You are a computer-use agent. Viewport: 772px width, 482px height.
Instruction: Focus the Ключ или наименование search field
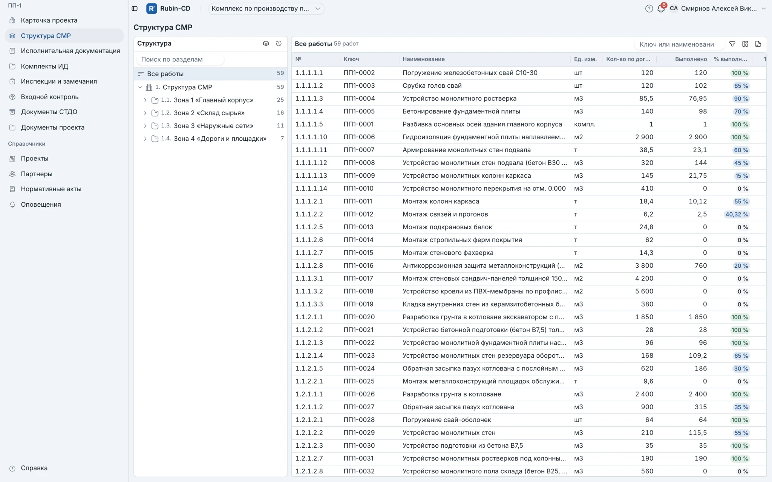click(x=680, y=44)
